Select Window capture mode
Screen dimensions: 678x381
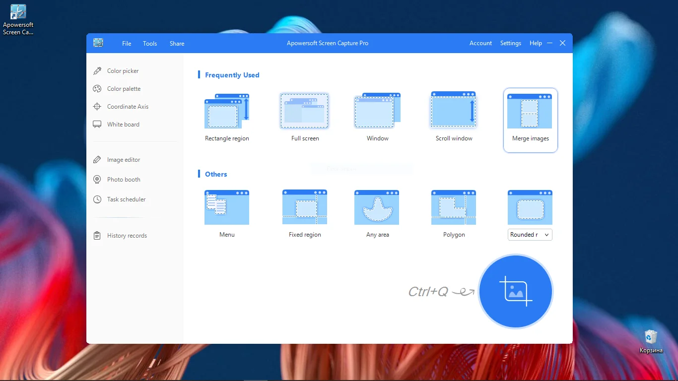(377, 118)
